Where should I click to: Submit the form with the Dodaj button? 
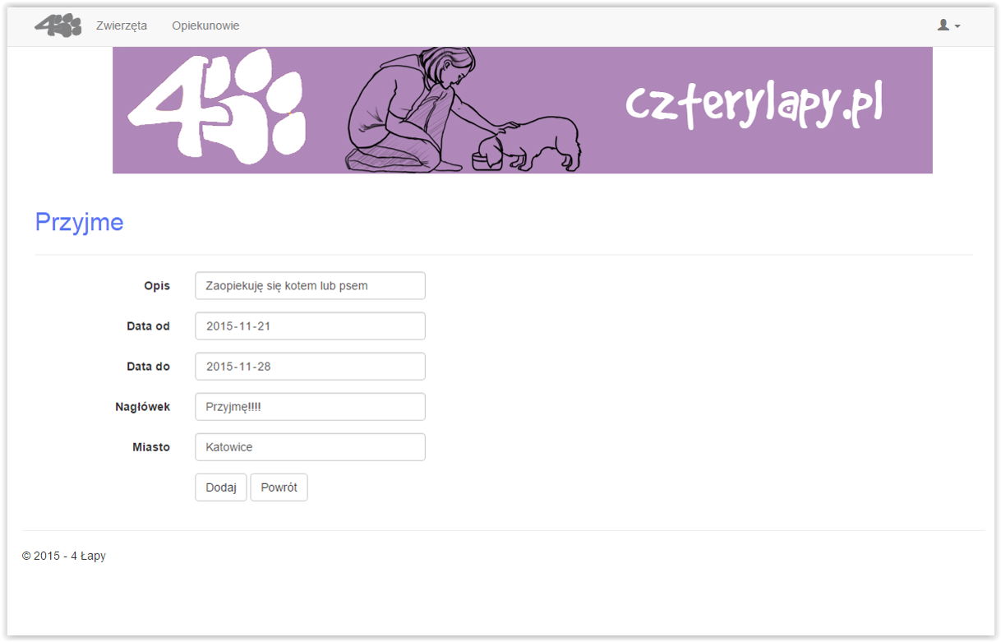(221, 487)
